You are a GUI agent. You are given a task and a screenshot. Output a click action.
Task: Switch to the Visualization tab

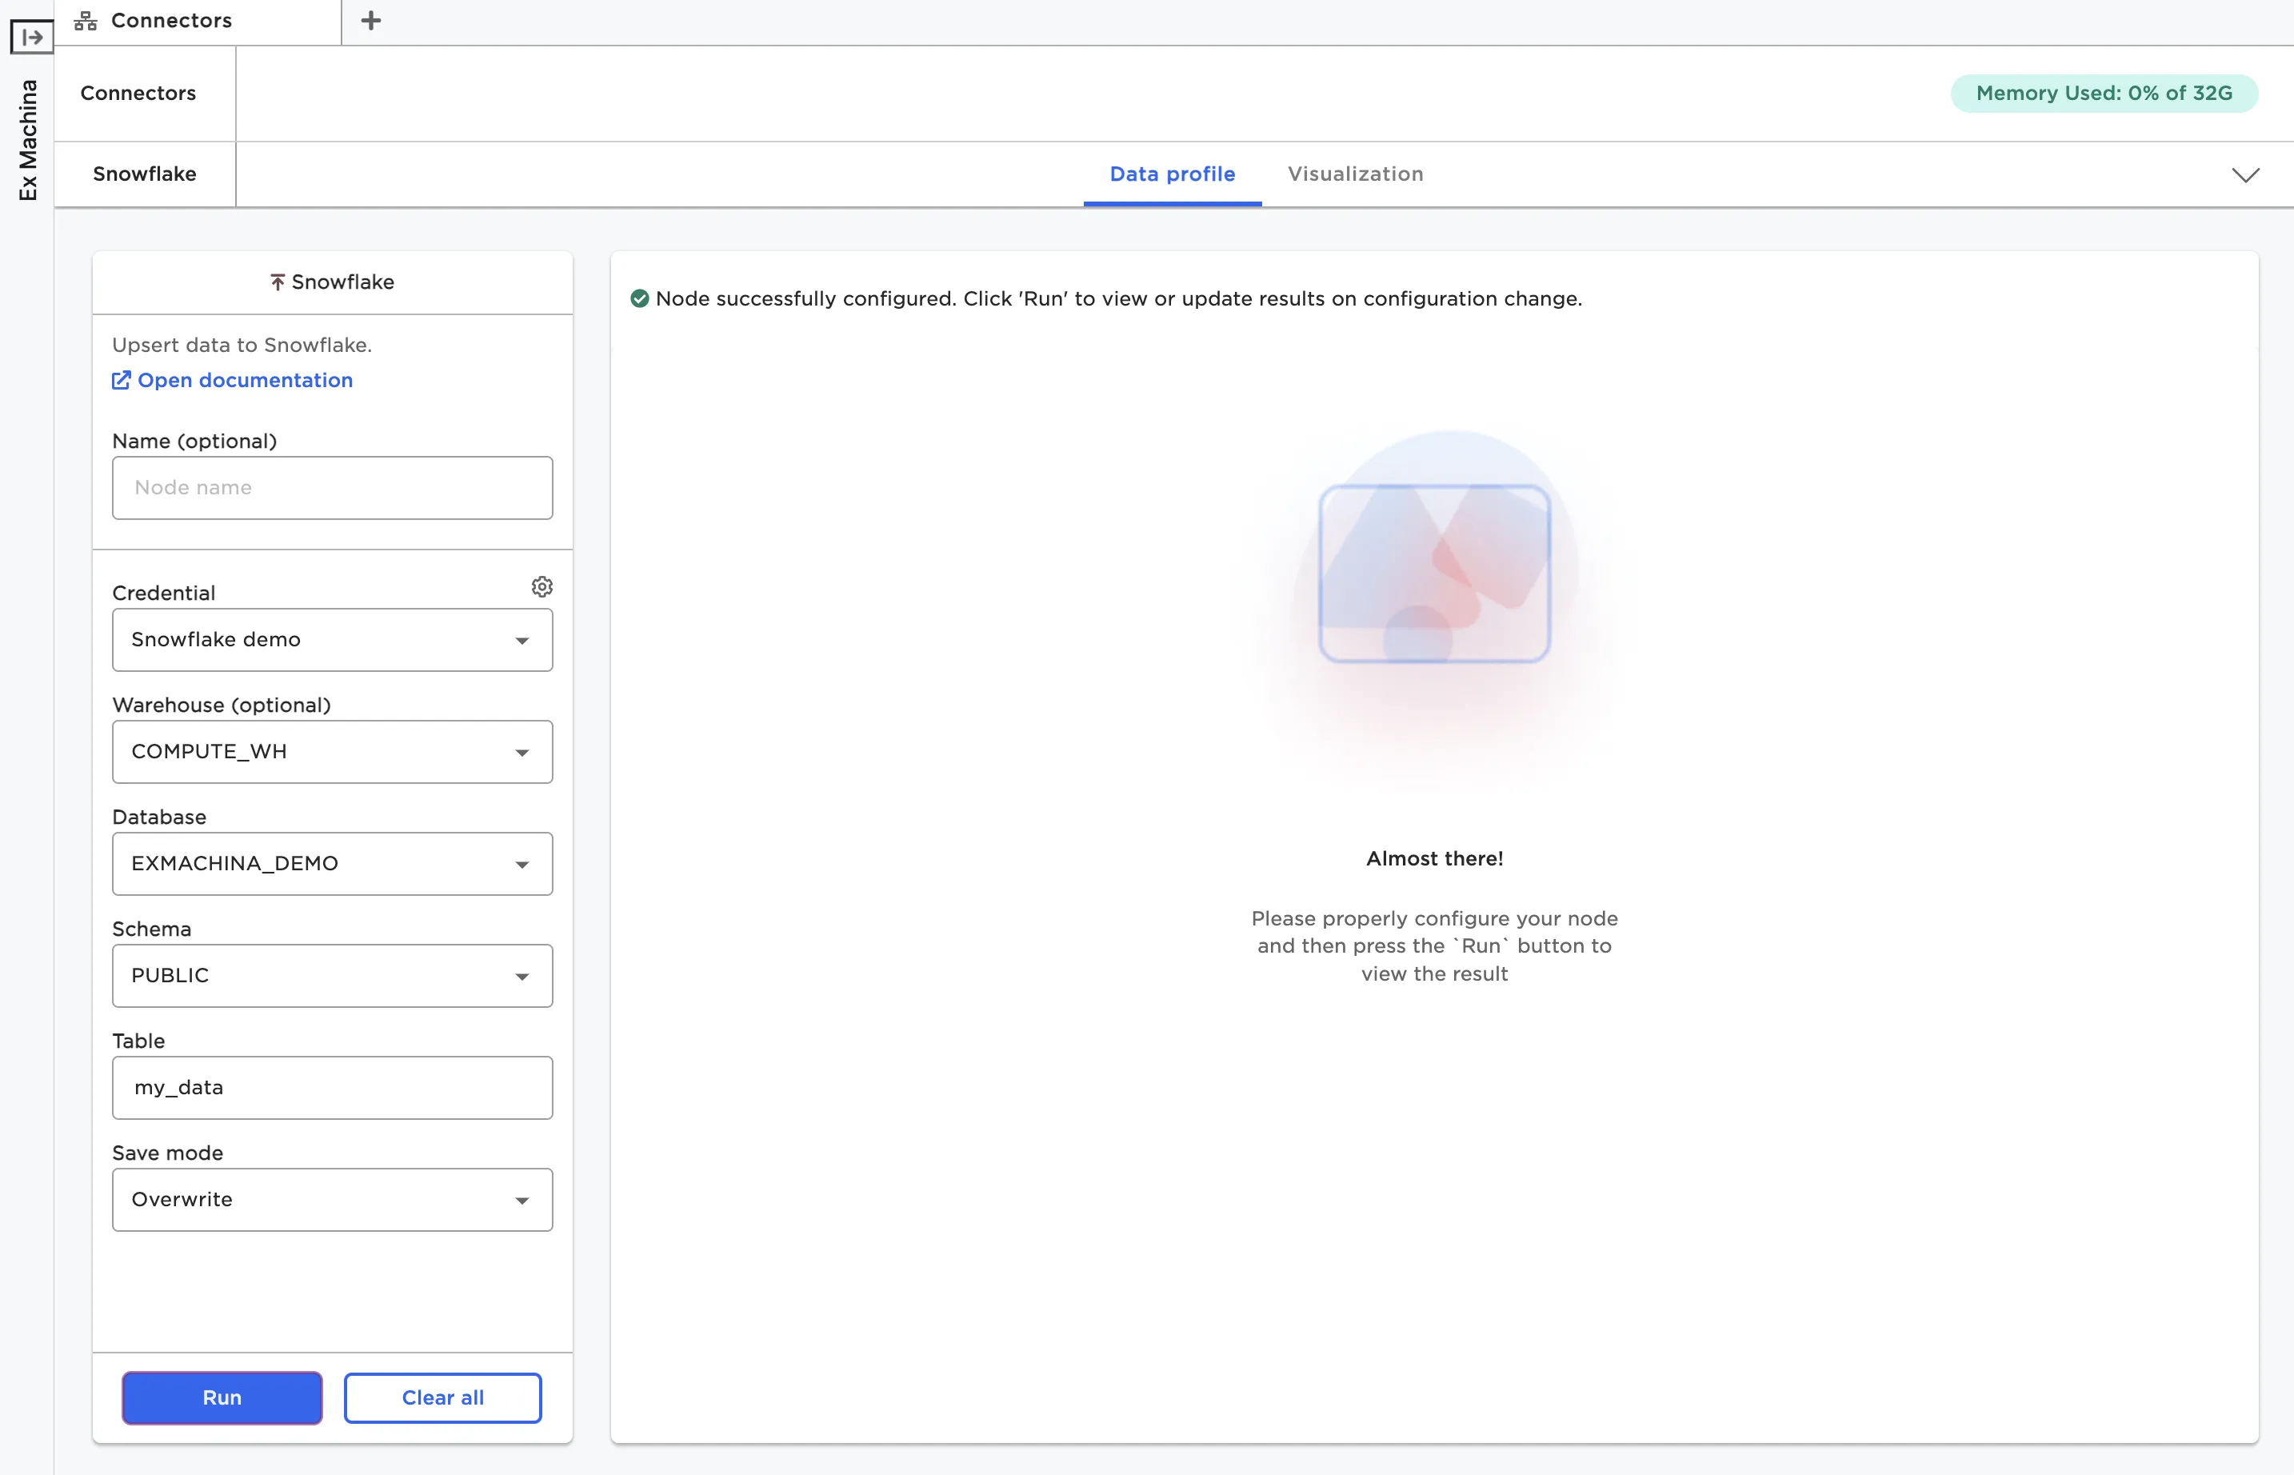[x=1354, y=174]
